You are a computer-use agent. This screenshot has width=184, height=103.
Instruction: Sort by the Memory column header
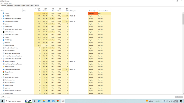pos(44,10)
